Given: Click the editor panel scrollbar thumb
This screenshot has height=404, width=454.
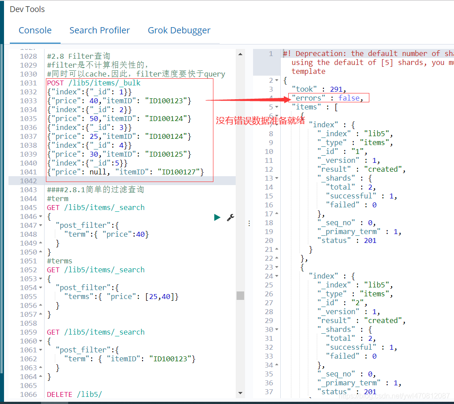Looking at the screenshot, I should point(241,295).
